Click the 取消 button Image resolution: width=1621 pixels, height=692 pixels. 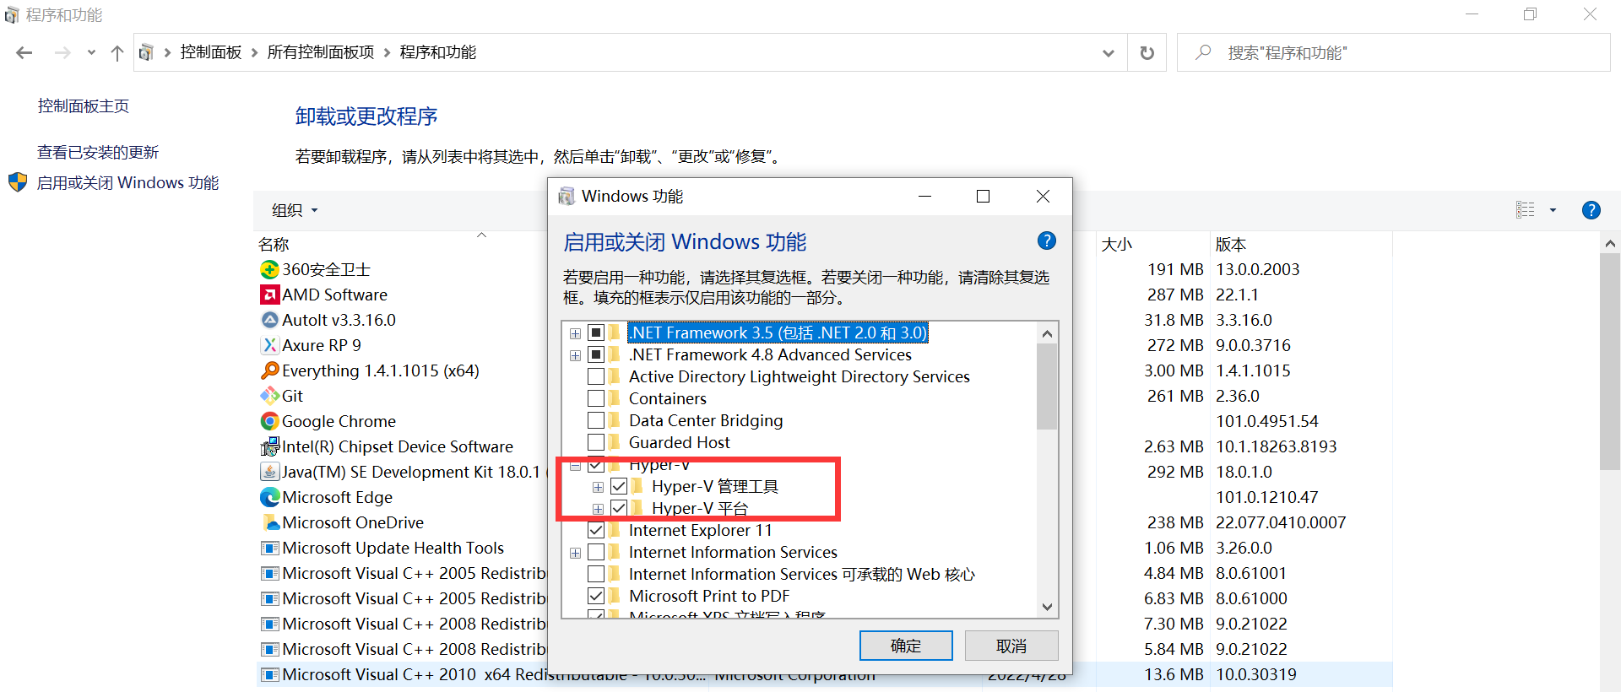(x=1011, y=646)
